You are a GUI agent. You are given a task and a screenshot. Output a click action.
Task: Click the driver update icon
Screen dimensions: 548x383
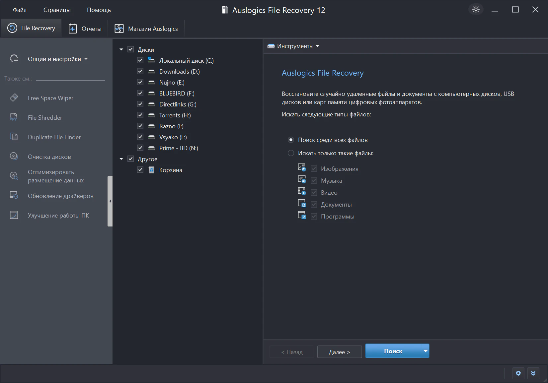click(14, 195)
